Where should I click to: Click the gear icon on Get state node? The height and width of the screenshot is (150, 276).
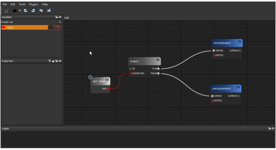point(90,77)
